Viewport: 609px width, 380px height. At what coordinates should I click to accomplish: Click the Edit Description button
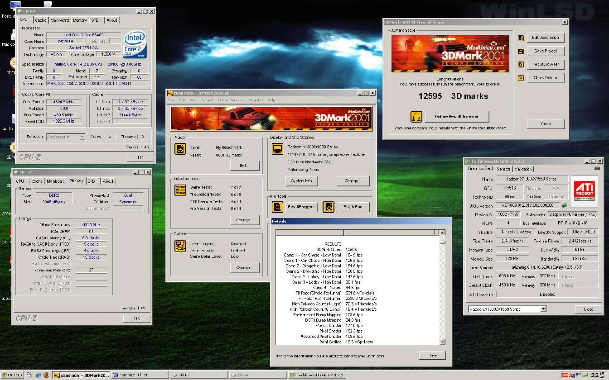545,38
